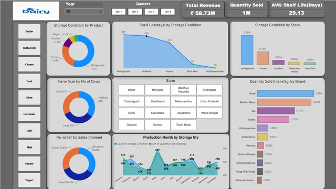
Task: Select Haryana in State slicer
Action: tap(157, 90)
